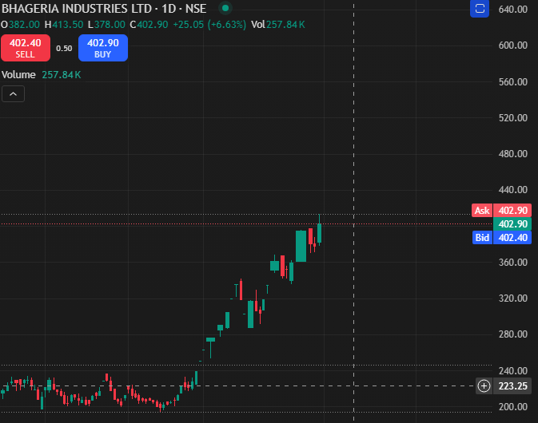Image resolution: width=538 pixels, height=423 pixels.
Task: Click the 600.00 price axis label
Action: pyautogui.click(x=513, y=45)
